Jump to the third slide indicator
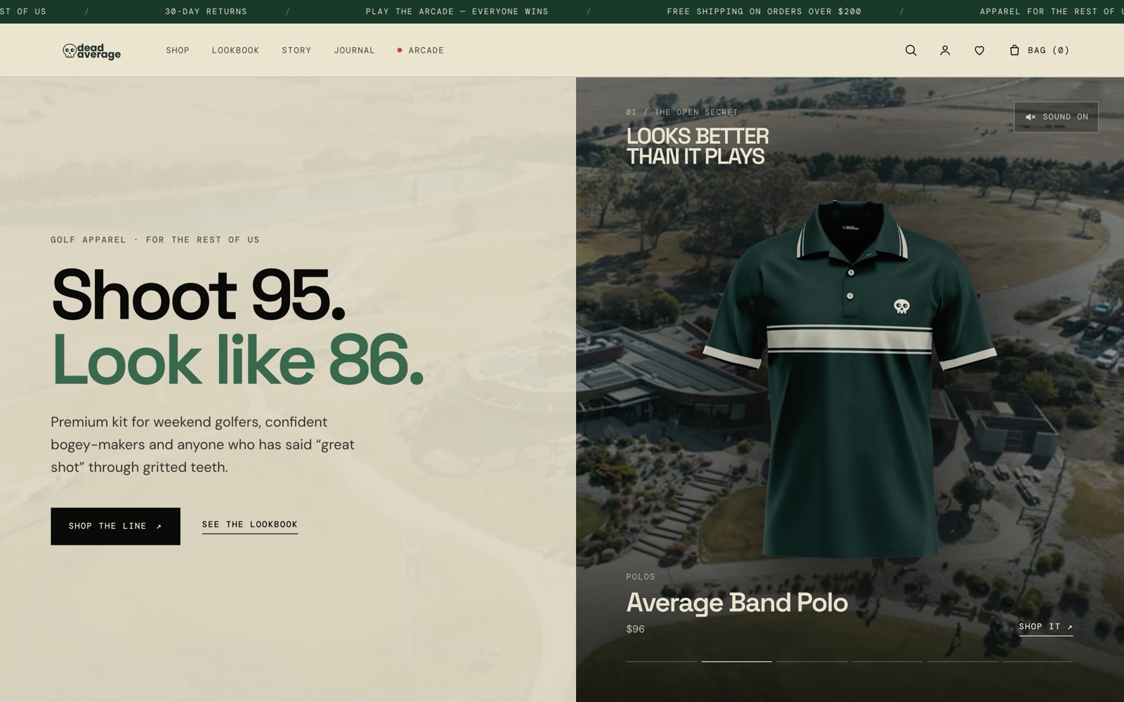The width and height of the screenshot is (1124, 702). [x=811, y=661]
